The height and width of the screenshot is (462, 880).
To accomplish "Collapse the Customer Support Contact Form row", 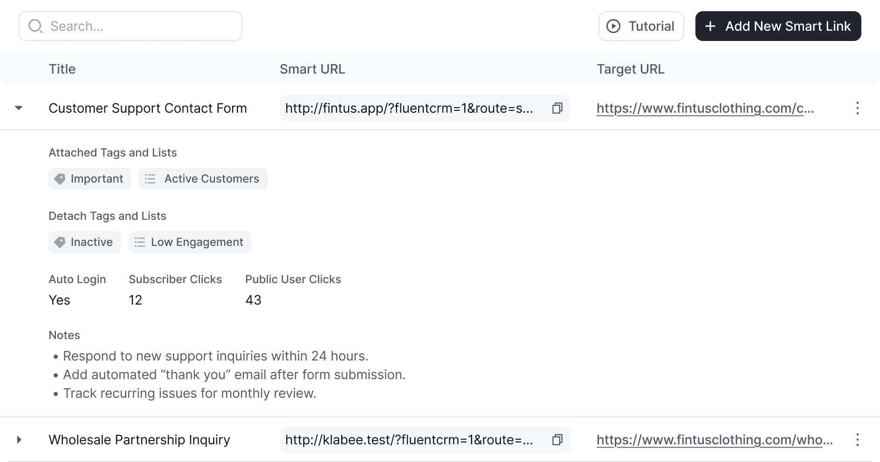I will coord(19,108).
